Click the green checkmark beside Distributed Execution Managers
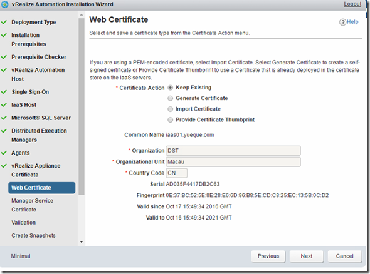370x274 pixels. coord(4,131)
